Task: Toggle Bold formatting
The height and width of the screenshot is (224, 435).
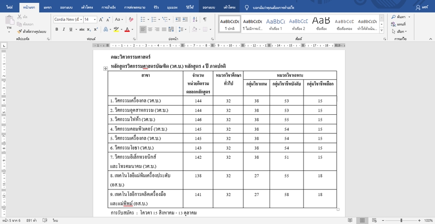Action: tap(57, 29)
